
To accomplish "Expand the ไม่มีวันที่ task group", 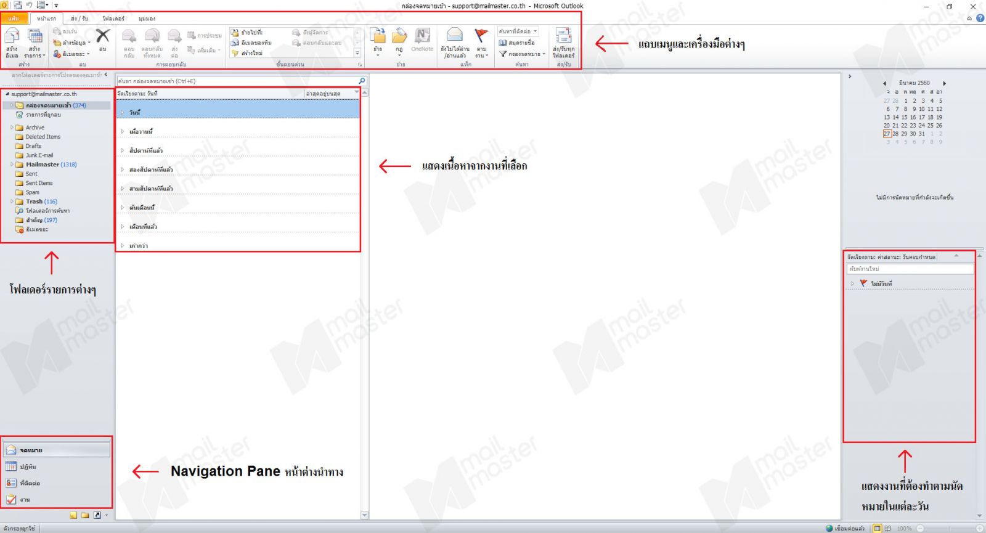I will tap(852, 283).
